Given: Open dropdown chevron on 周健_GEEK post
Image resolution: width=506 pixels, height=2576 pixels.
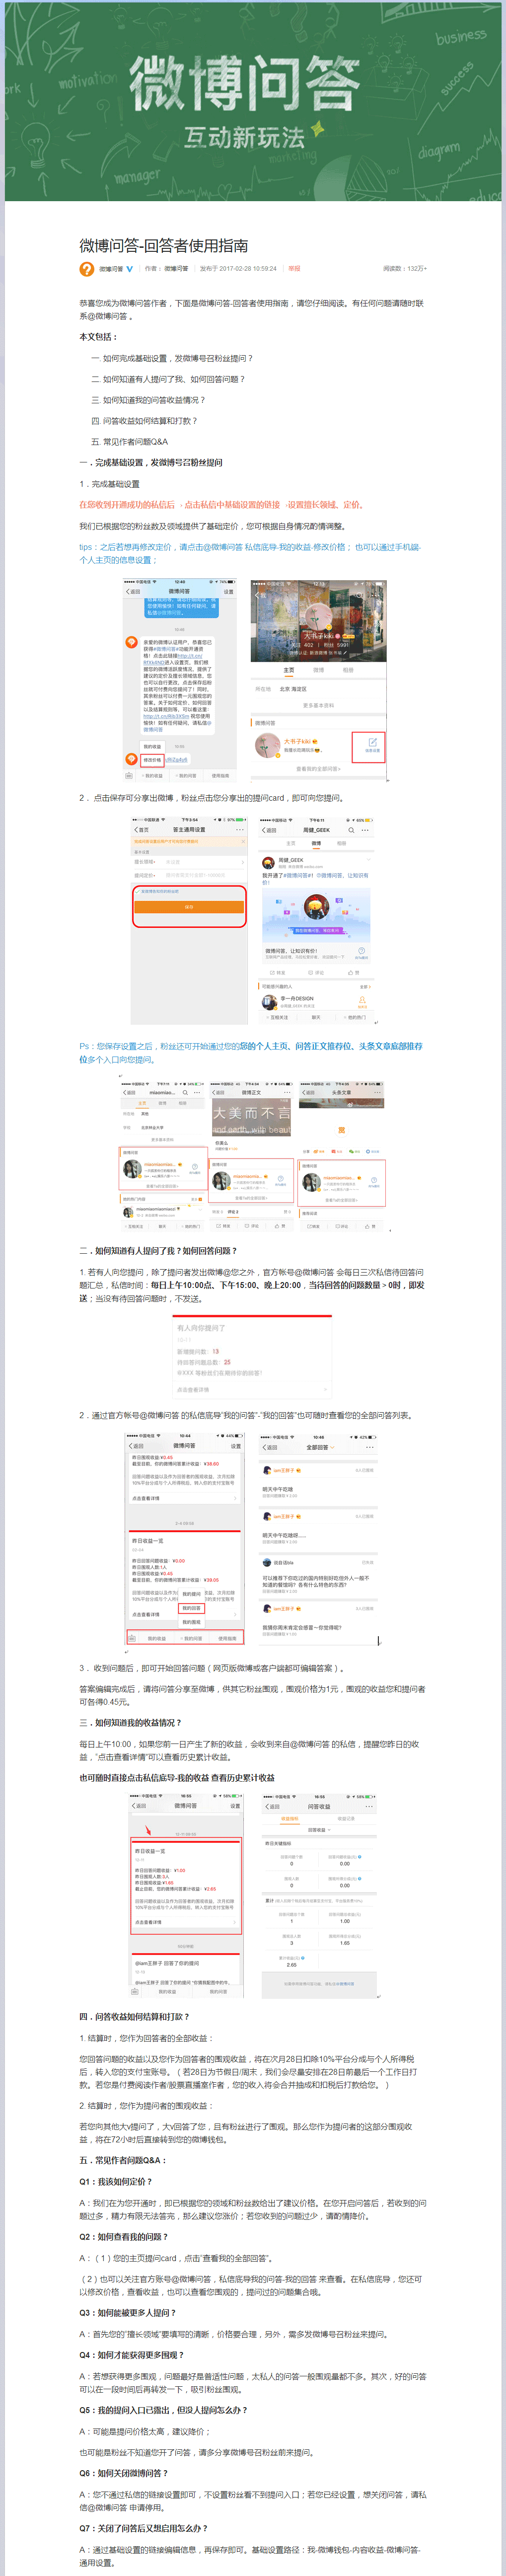Looking at the screenshot, I should pyautogui.click(x=368, y=861).
